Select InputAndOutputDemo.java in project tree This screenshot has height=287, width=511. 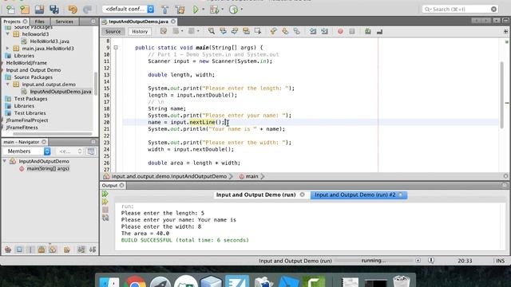[61, 92]
